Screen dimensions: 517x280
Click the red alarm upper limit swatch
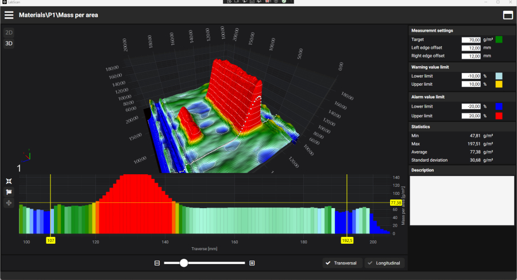[499, 116]
